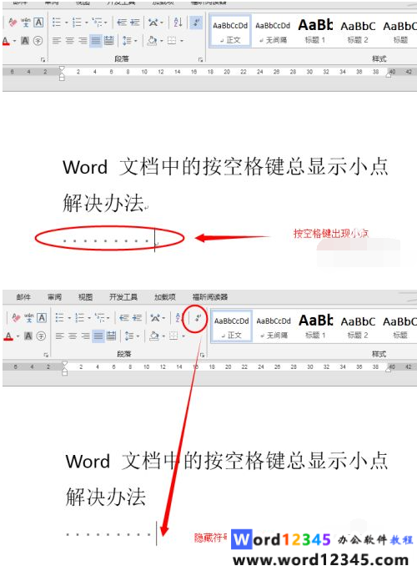This screenshot has width=417, height=576.
Task: Toggle Center alignment in upper ribbon
Action: click(x=70, y=40)
